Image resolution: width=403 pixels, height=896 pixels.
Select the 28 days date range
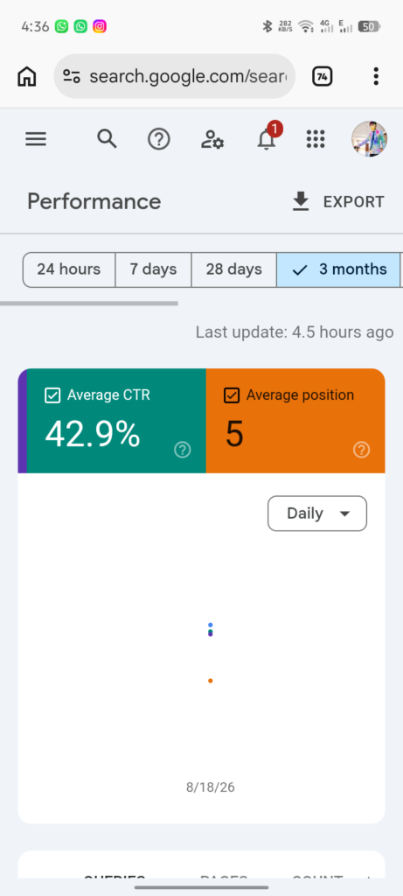coord(234,269)
